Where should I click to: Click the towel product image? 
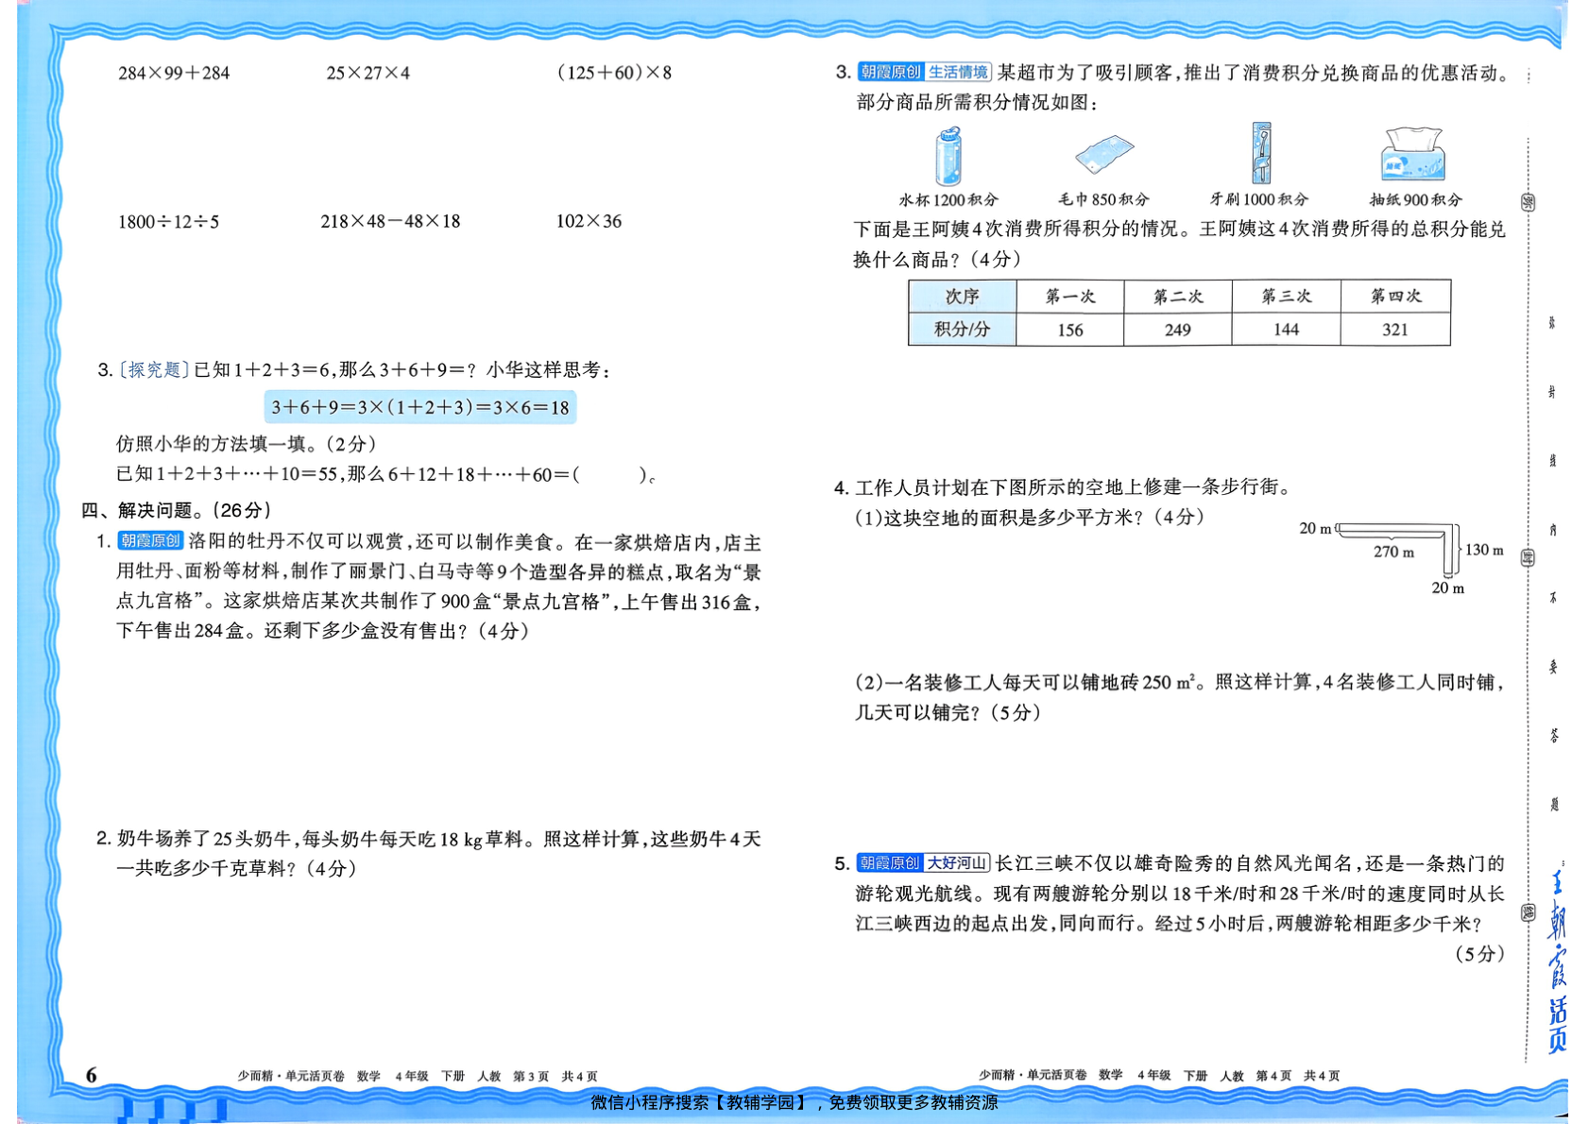point(1103,153)
